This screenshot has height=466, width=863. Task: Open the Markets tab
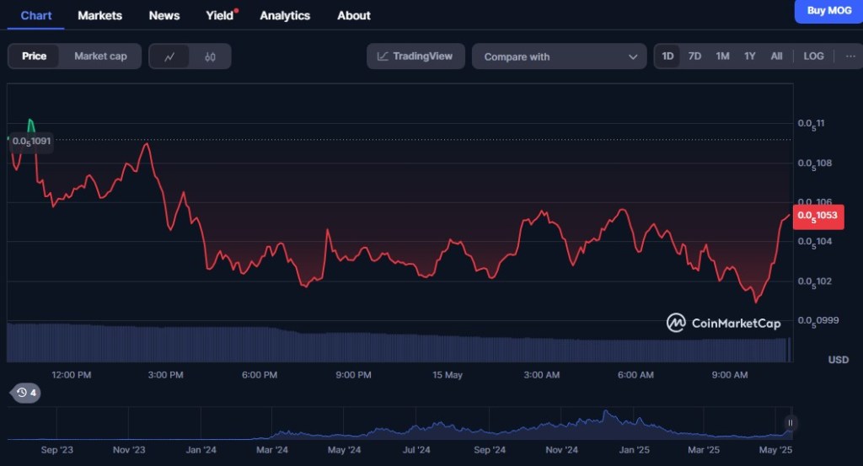tap(99, 15)
